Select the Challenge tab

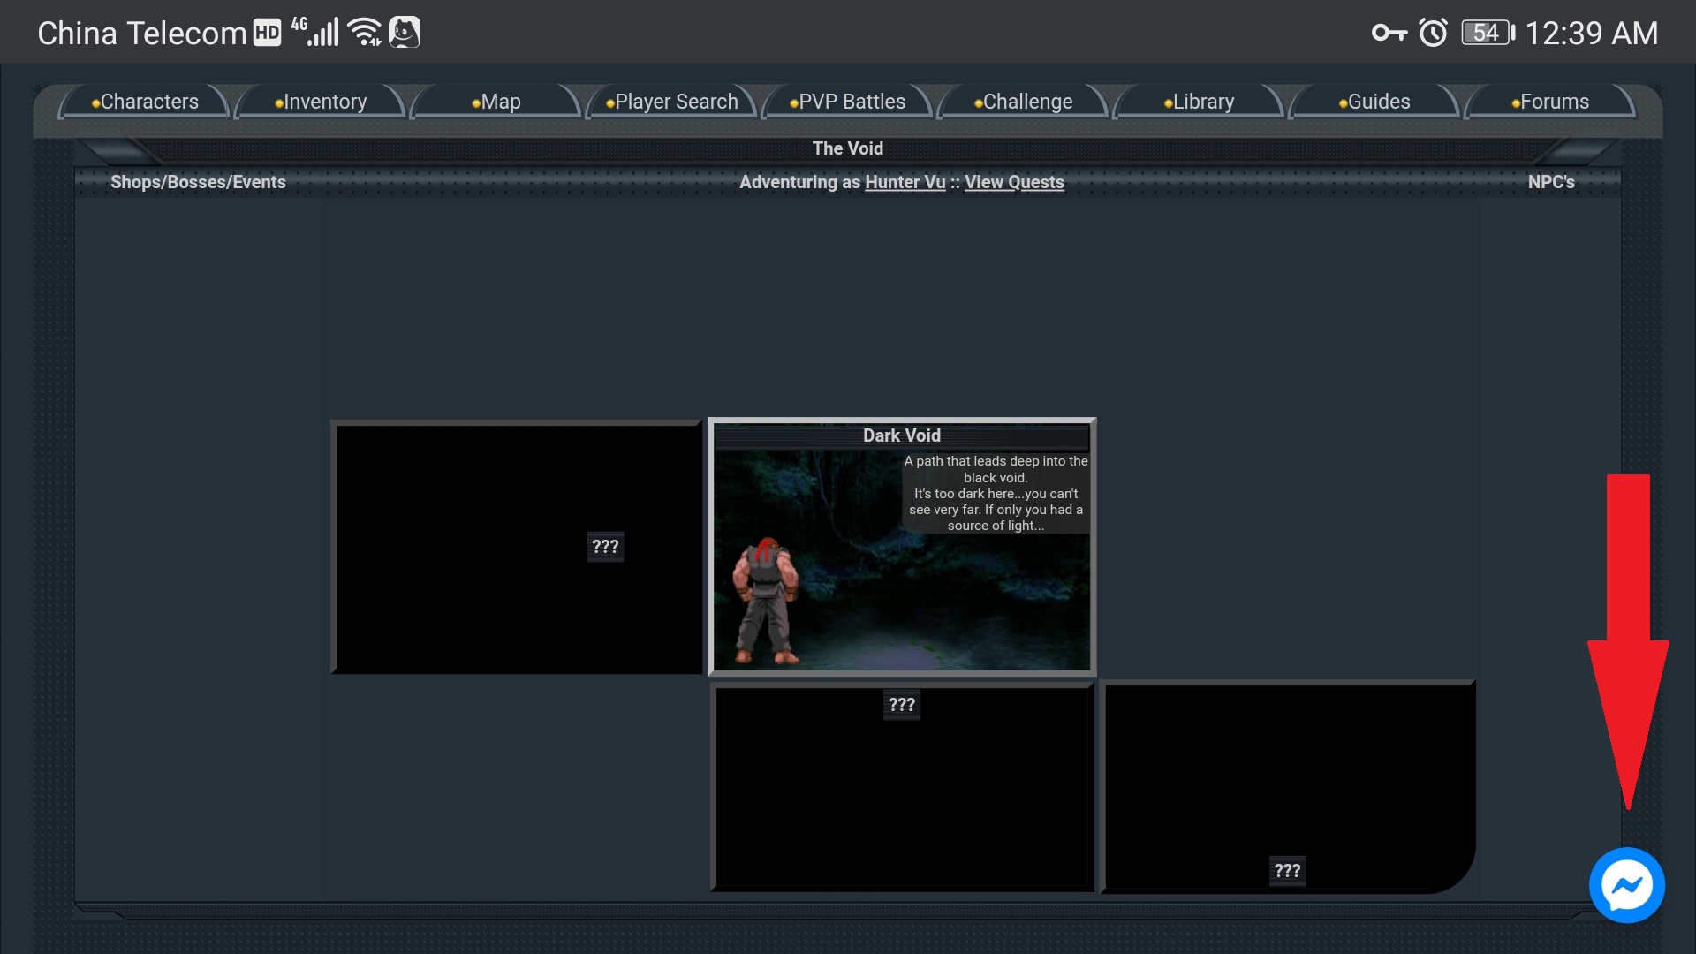(x=1024, y=102)
